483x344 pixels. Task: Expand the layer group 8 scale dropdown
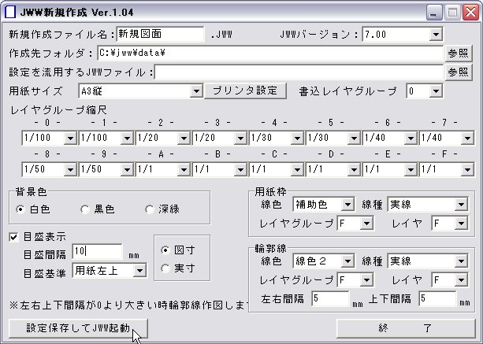[70, 169]
